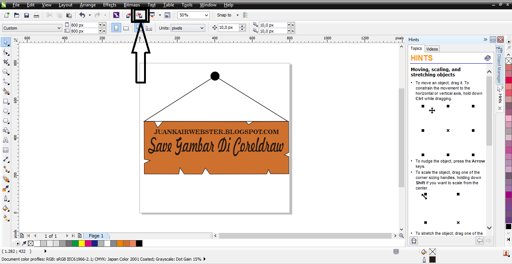Open the Units pixels dropdown
This screenshot has height=264, width=512.
[202, 28]
